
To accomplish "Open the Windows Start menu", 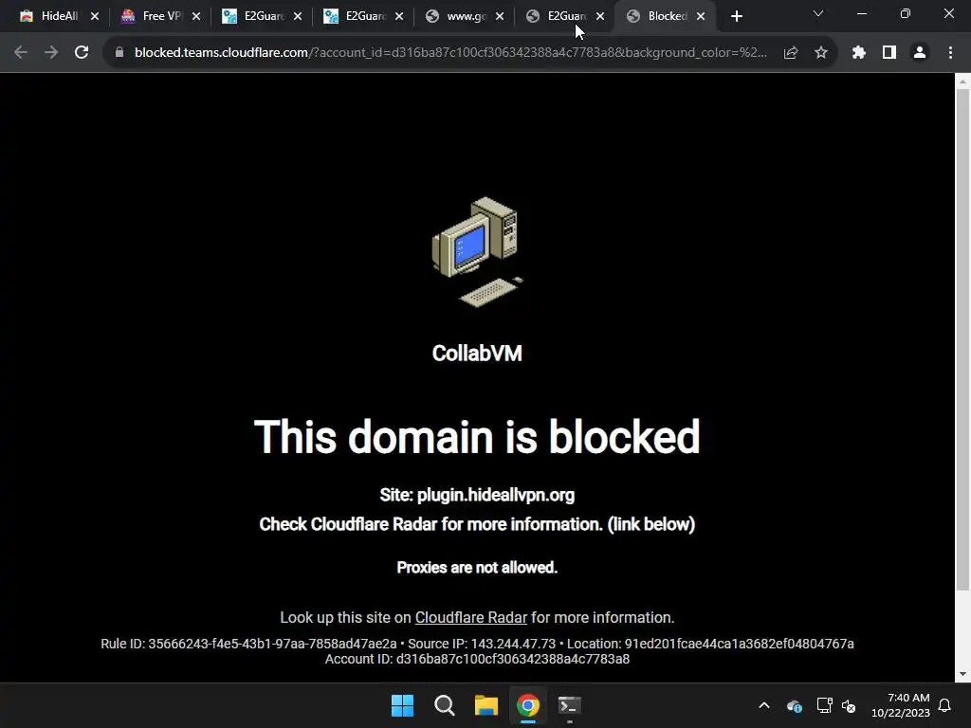I will (402, 705).
